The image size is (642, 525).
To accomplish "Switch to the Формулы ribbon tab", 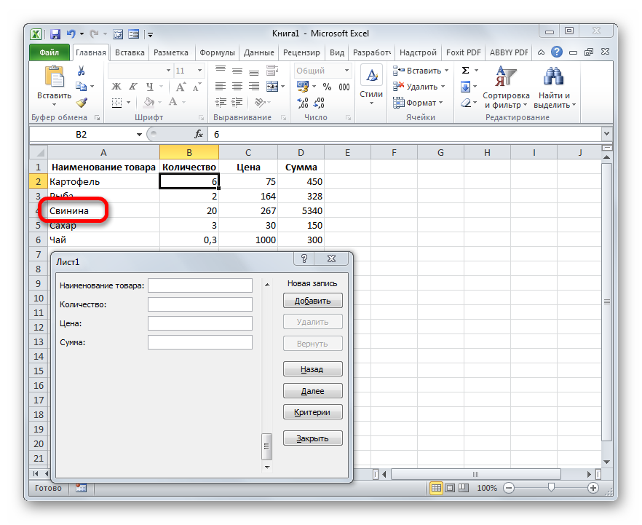I will tap(217, 52).
